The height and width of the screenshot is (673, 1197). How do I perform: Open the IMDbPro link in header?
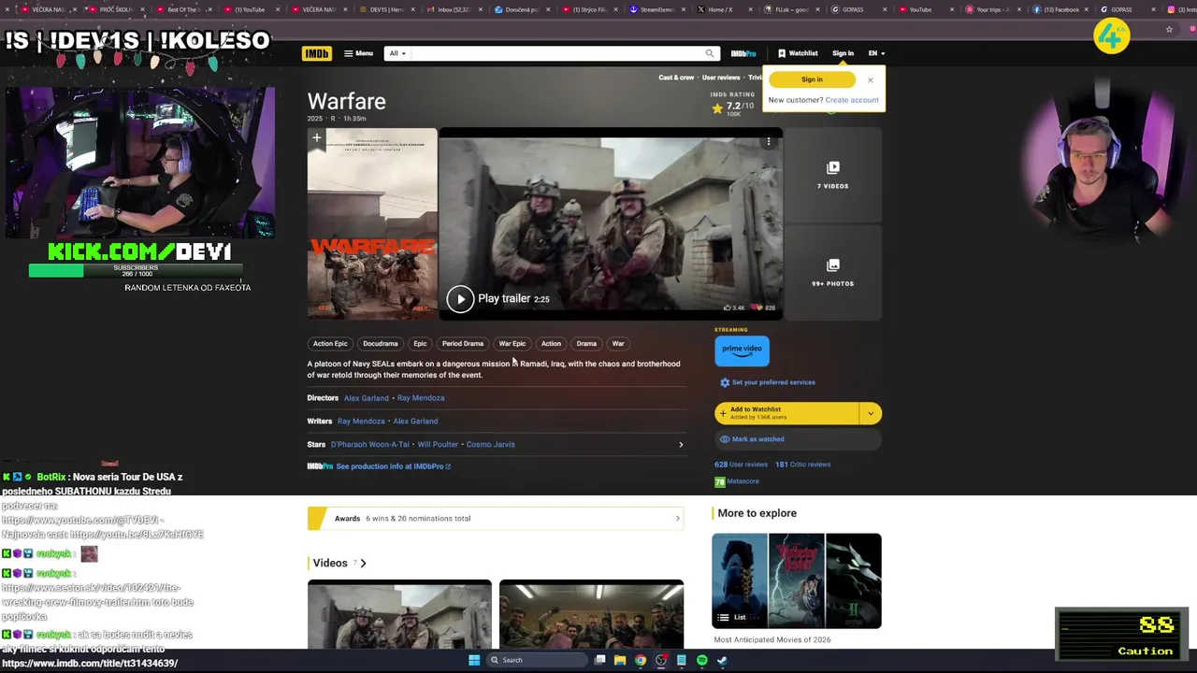coord(743,53)
